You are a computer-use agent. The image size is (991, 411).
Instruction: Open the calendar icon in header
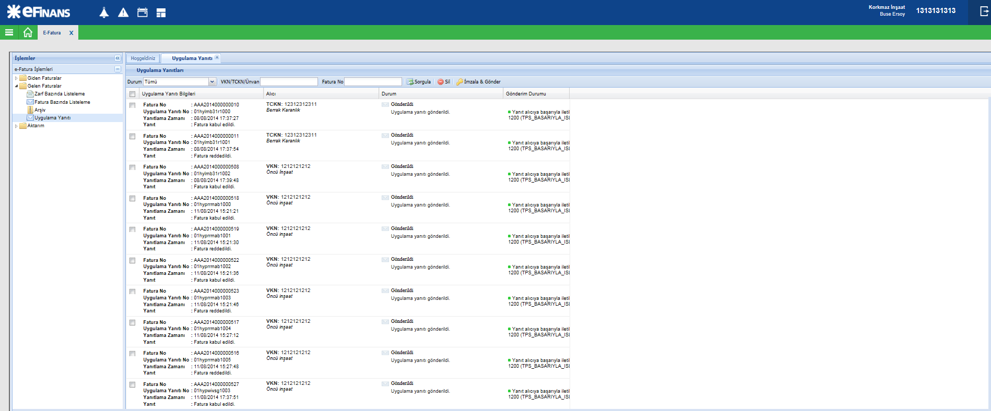point(142,13)
